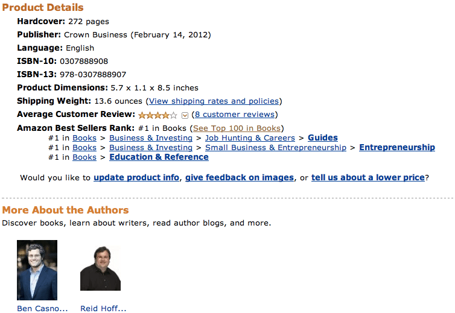
Task: Click the Reid Hoff... author name link
Action: pyautogui.click(x=103, y=309)
